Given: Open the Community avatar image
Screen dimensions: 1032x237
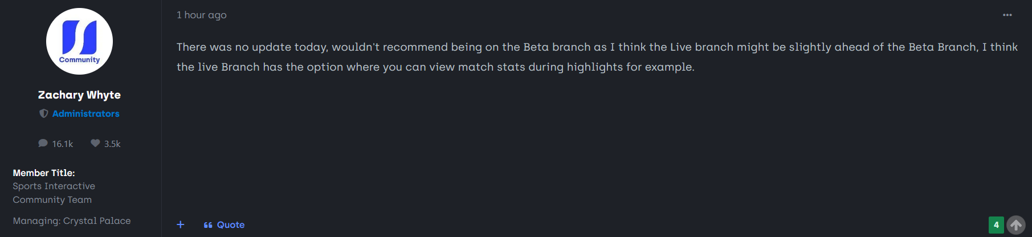Looking at the screenshot, I should tap(79, 41).
